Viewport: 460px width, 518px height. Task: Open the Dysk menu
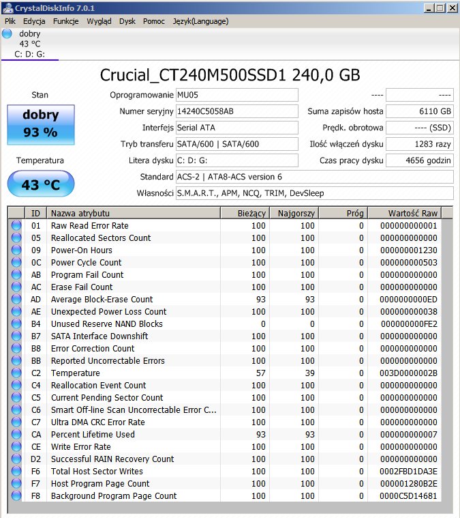click(x=127, y=21)
